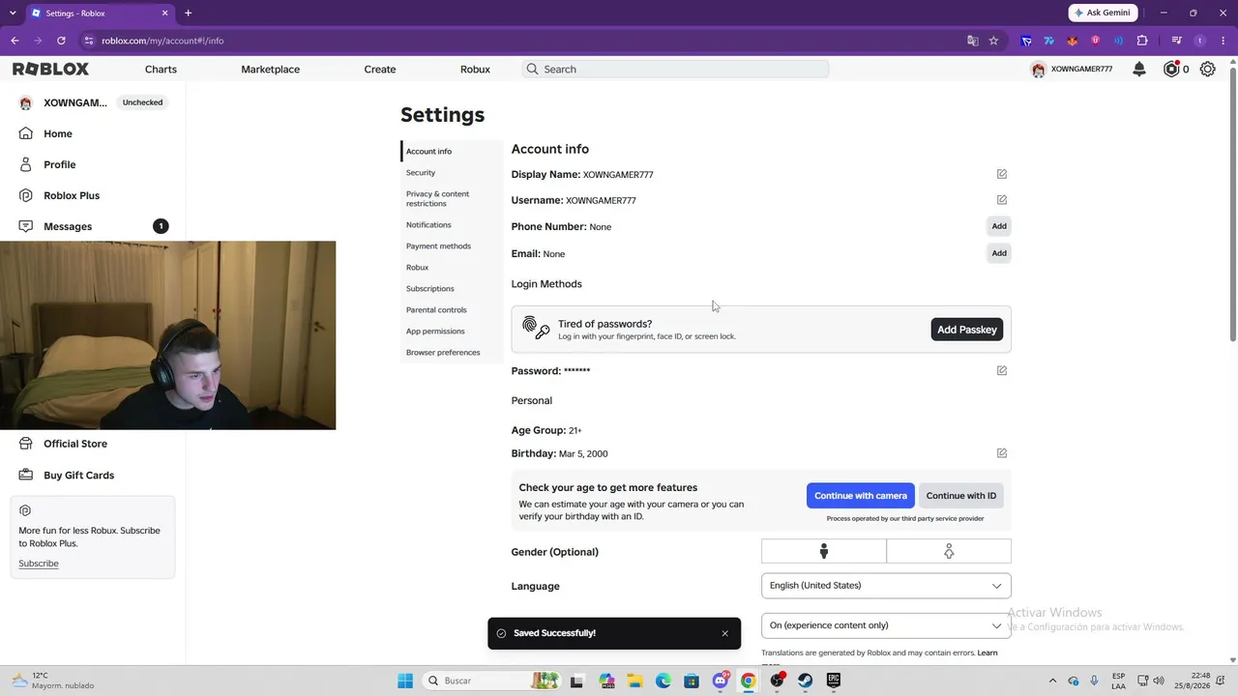1238x696 pixels.
Task: Click the Messages sidebar icon
Action: click(x=26, y=226)
